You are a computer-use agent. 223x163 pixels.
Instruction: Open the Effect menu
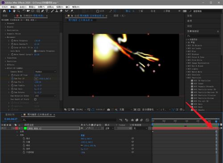click(41, 7)
